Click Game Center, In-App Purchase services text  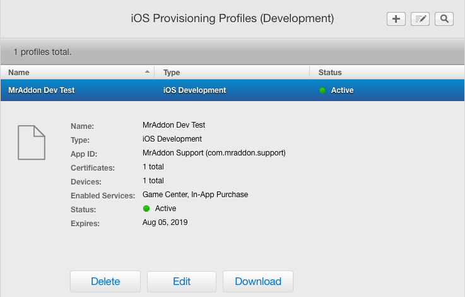(x=195, y=195)
